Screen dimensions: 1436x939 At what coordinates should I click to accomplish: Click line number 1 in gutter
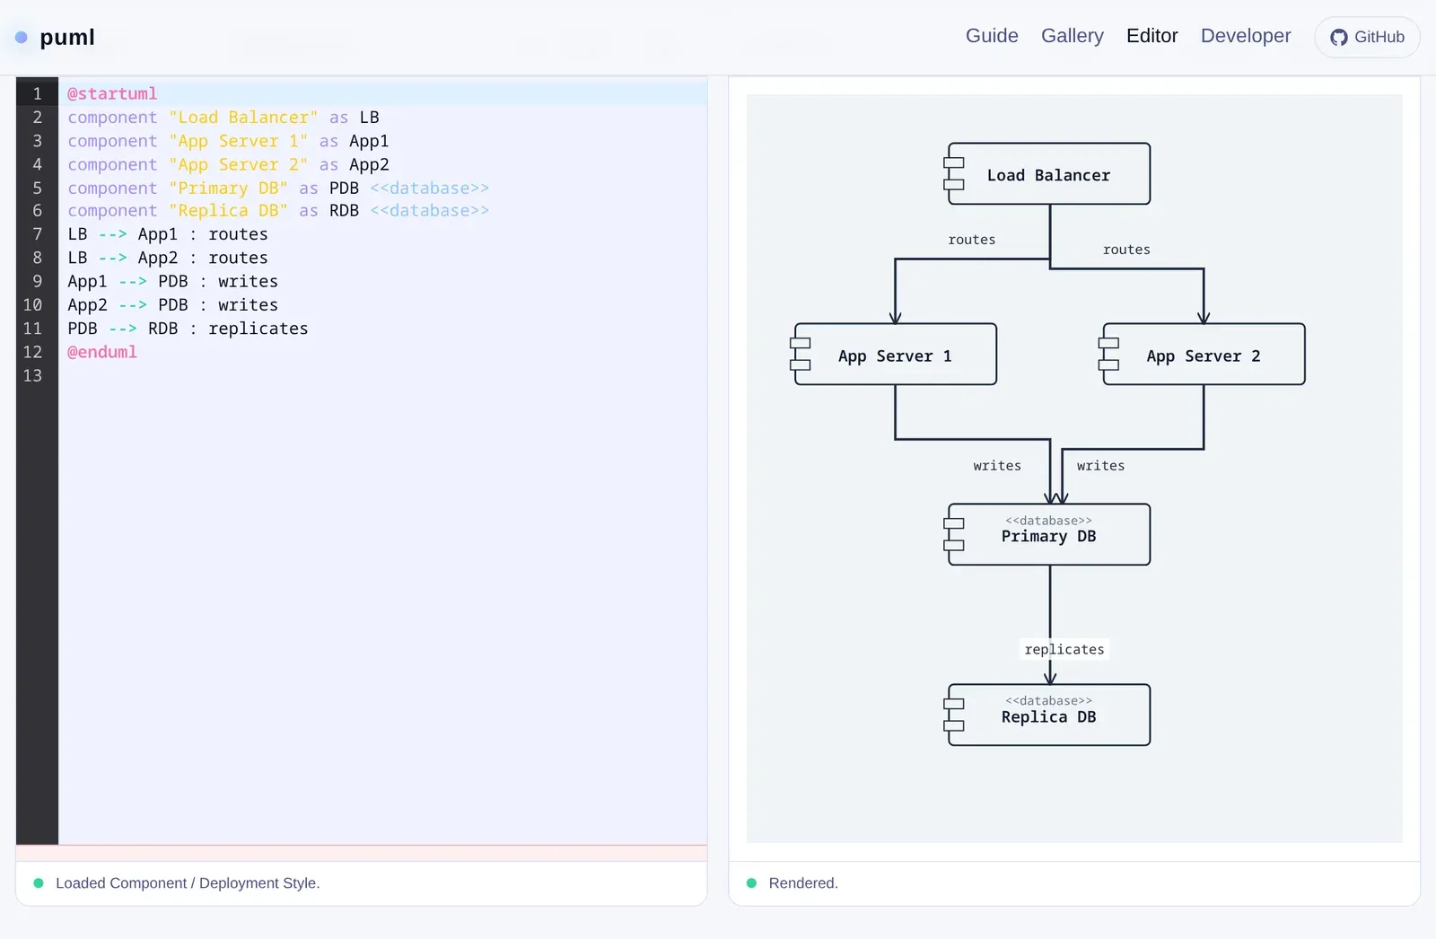(x=37, y=93)
